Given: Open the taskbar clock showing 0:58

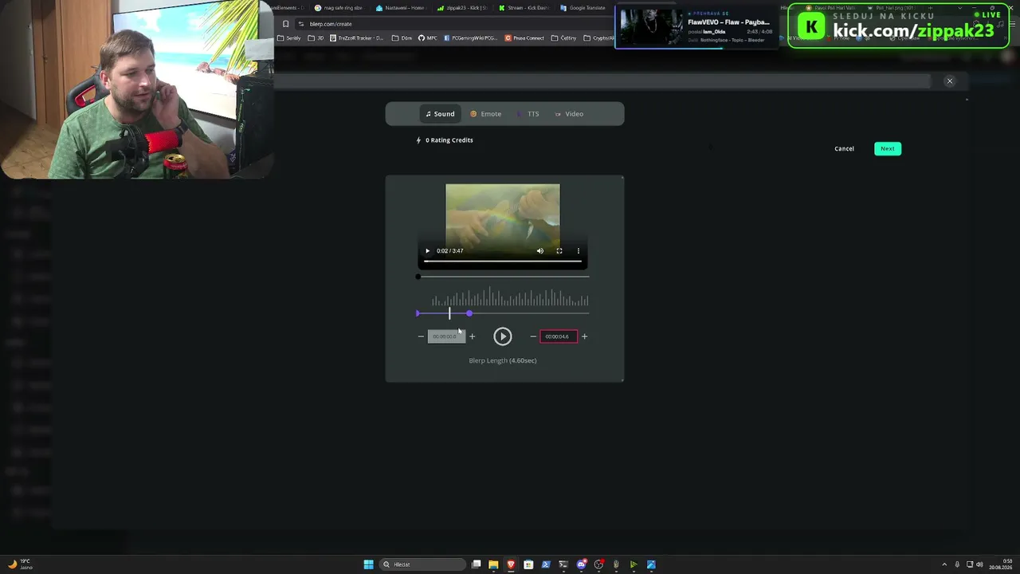Looking at the screenshot, I should (1001, 564).
